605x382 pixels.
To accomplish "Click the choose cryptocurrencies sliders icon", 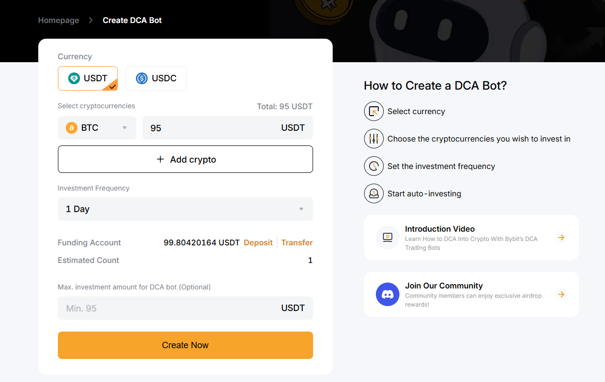I will pos(373,139).
